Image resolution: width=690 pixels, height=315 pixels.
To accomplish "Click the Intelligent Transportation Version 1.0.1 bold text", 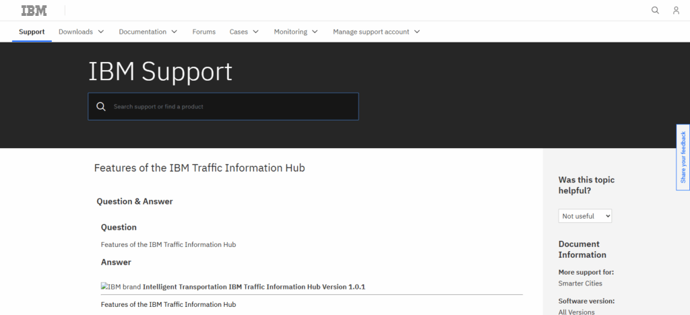I will pyautogui.click(x=254, y=287).
